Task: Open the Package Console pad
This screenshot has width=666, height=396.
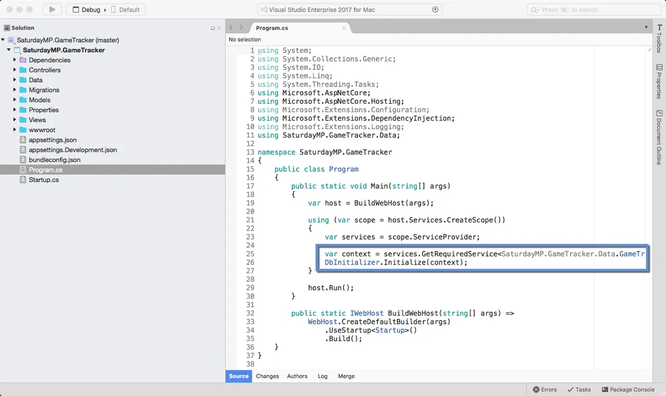Action: [628, 389]
